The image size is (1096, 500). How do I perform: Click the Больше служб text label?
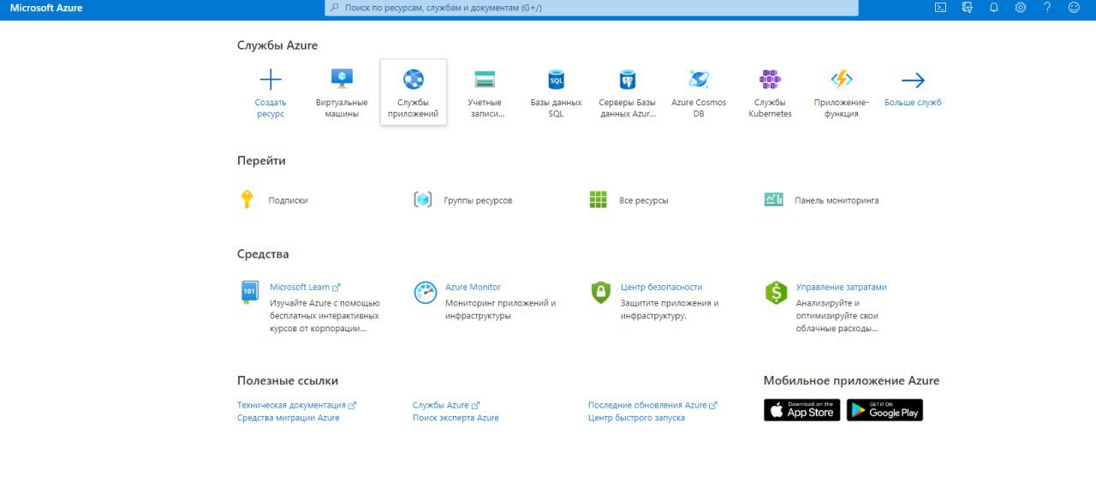point(913,103)
